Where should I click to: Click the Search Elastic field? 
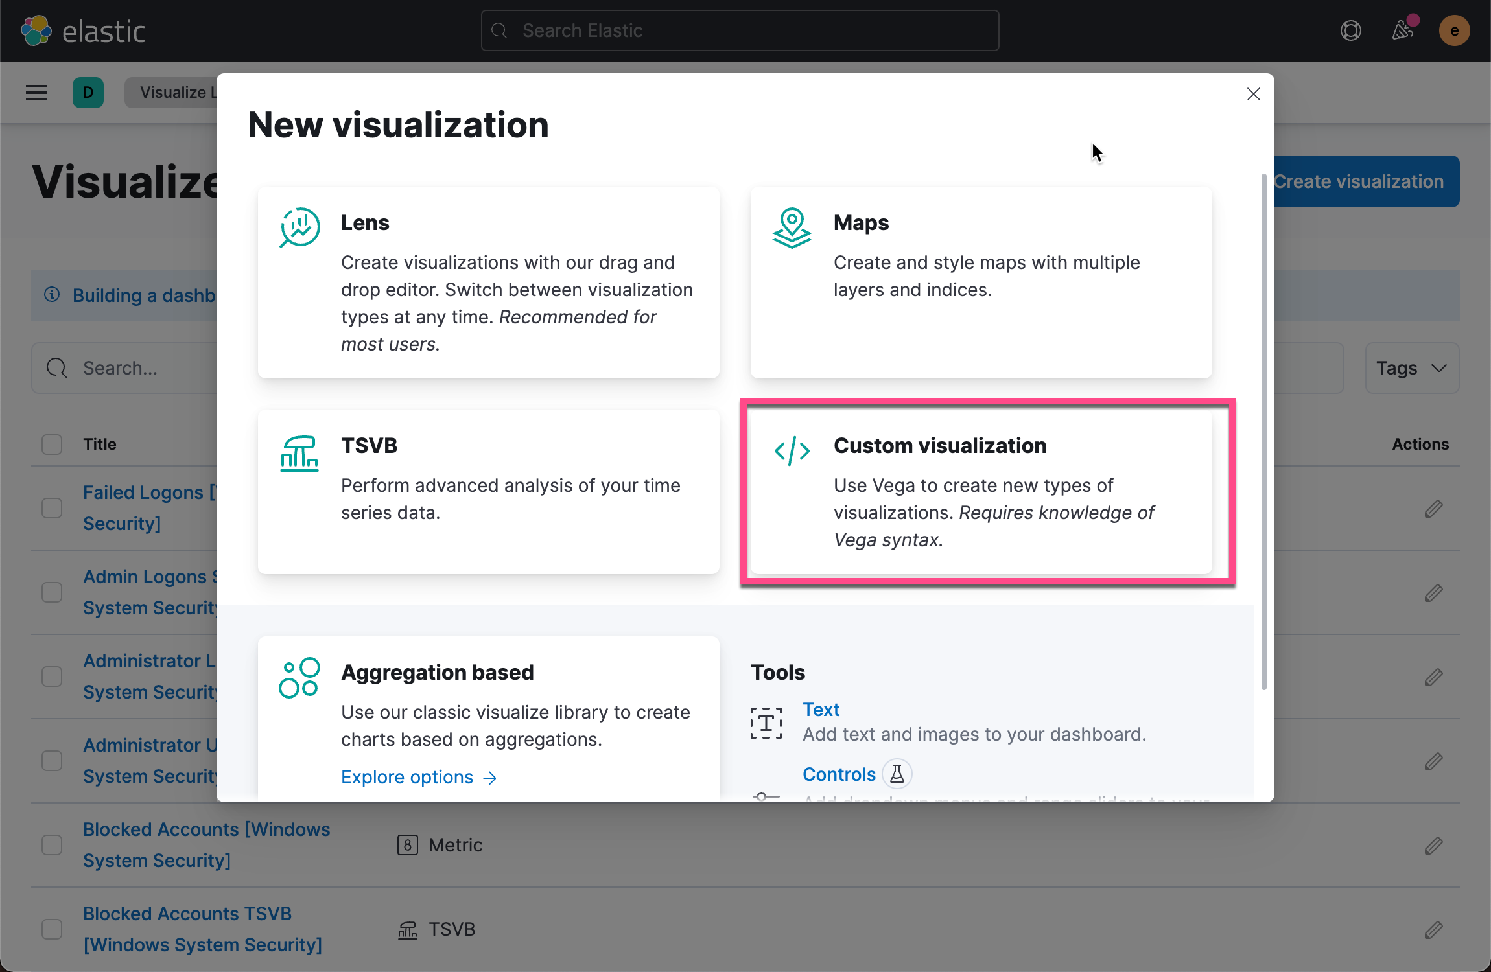pyautogui.click(x=739, y=30)
